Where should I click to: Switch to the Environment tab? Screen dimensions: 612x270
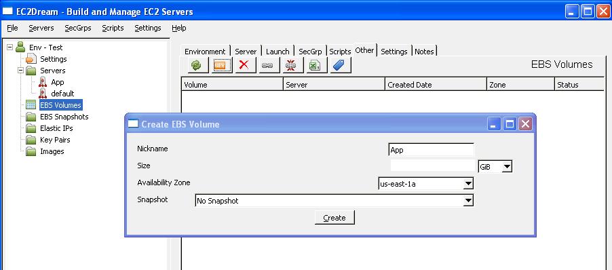(205, 52)
